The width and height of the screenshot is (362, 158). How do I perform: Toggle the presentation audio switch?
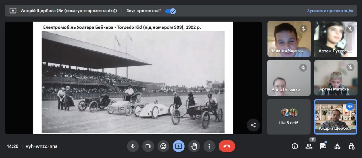coord(171,11)
